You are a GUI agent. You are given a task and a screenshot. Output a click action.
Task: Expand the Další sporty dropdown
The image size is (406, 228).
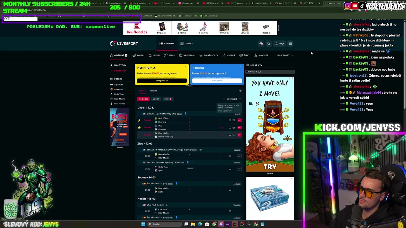[285, 55]
